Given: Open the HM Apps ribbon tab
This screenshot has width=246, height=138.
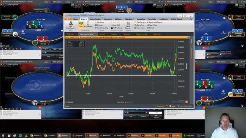Looking at the screenshot, I should click(118, 19).
